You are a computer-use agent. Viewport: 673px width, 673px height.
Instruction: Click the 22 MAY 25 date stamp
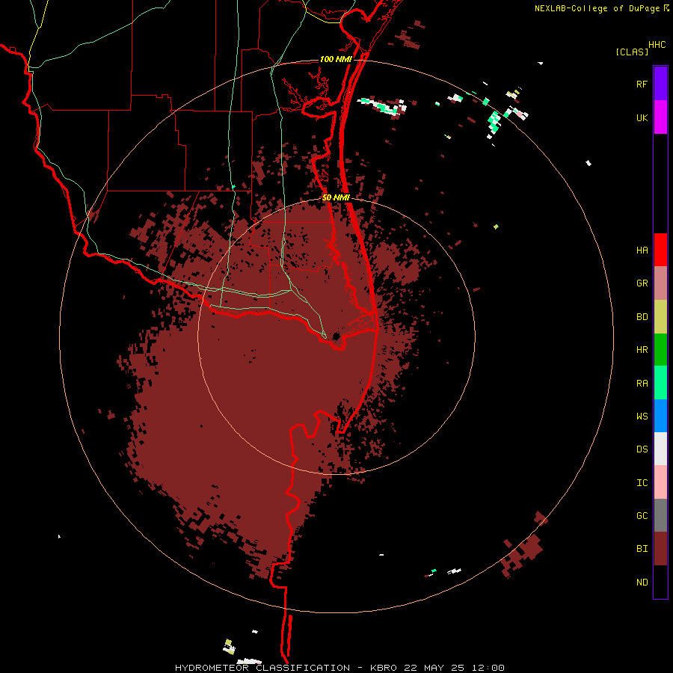[x=434, y=668]
